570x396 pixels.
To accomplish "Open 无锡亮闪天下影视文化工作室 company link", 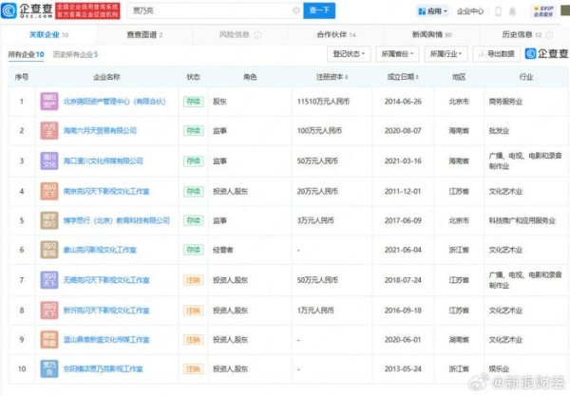I will click(x=106, y=280).
